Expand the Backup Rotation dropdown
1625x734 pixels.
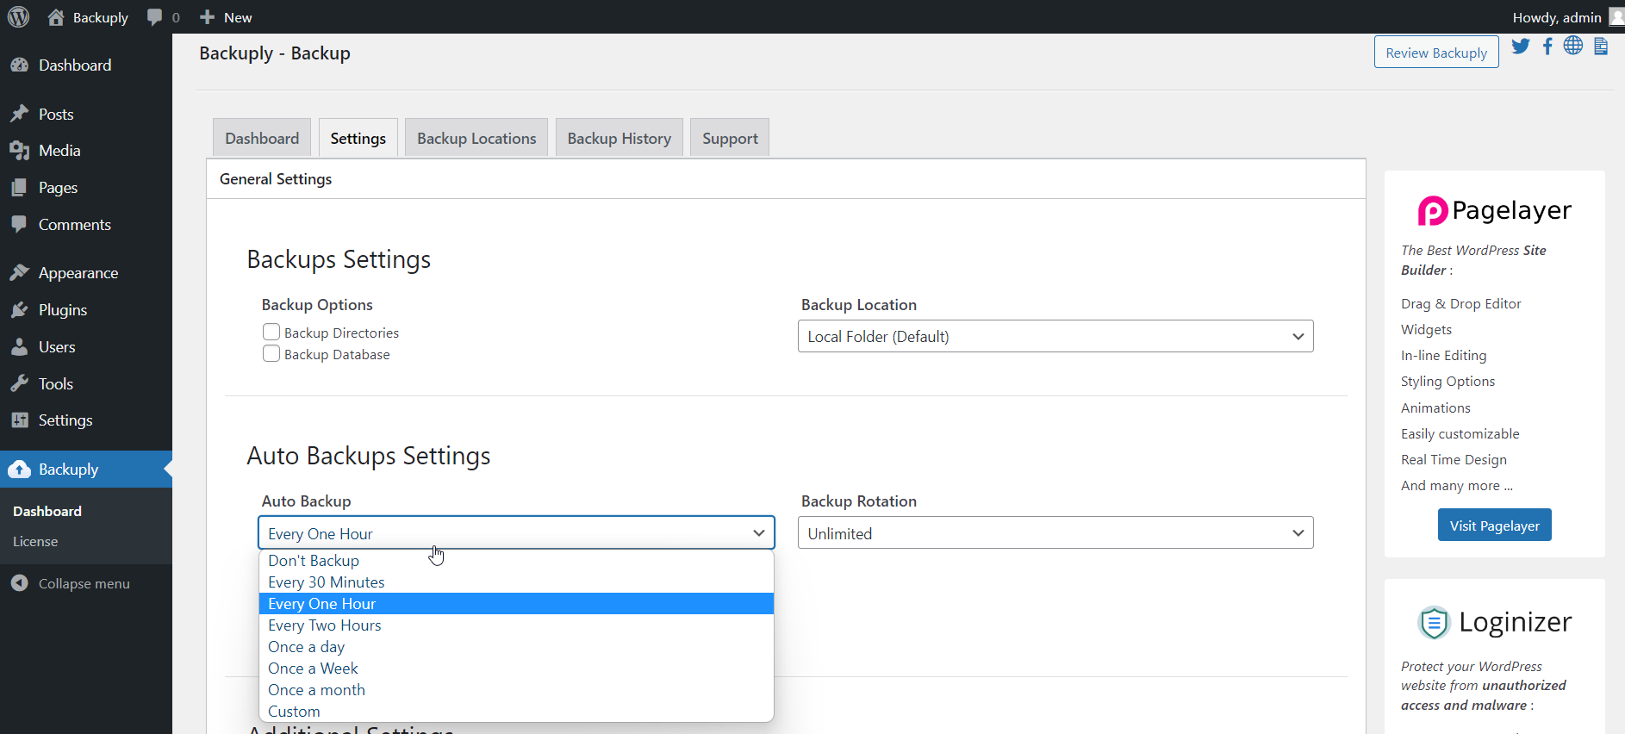click(1055, 533)
